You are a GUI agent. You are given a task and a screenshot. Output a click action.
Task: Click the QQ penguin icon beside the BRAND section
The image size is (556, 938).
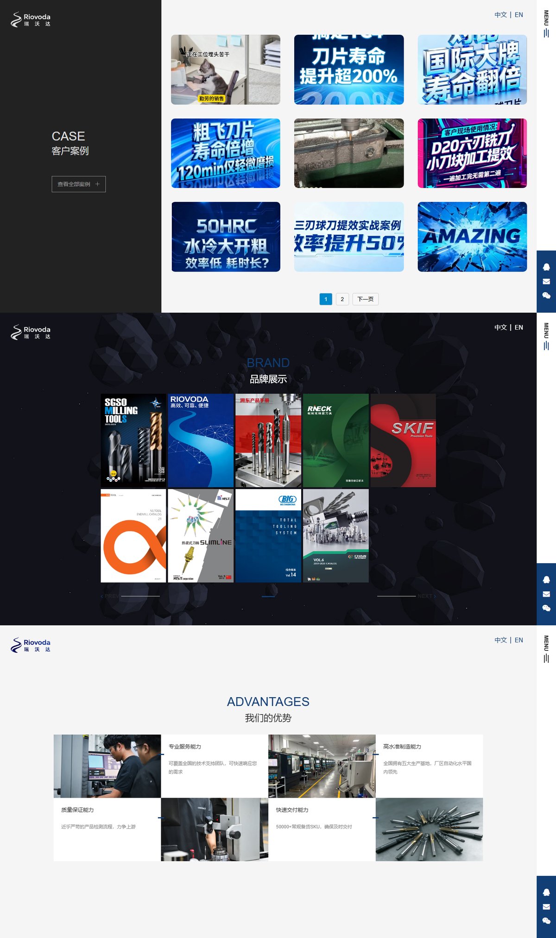(x=546, y=579)
